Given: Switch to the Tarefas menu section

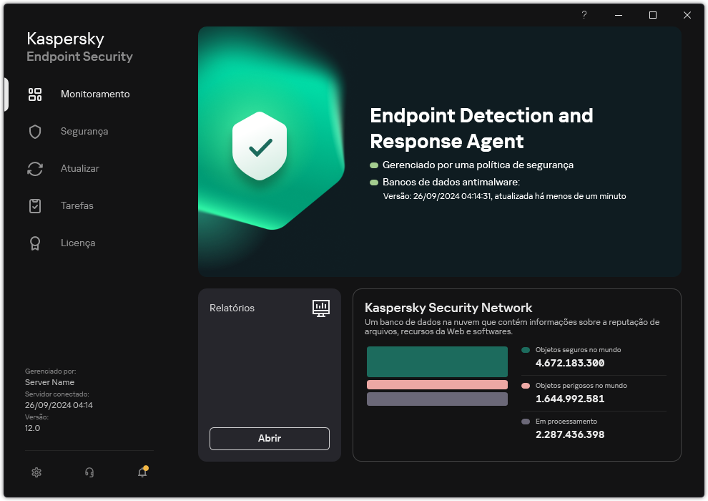Looking at the screenshot, I should click(x=77, y=206).
